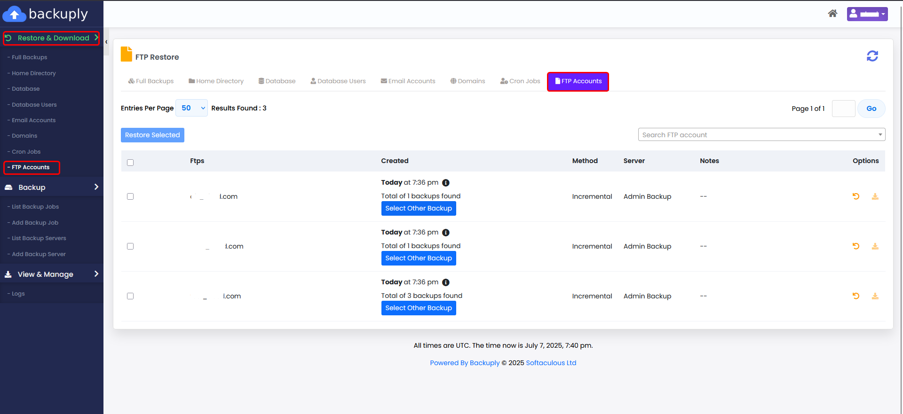
Task: Open List Backup Servers in the sidebar
Action: tap(39, 238)
